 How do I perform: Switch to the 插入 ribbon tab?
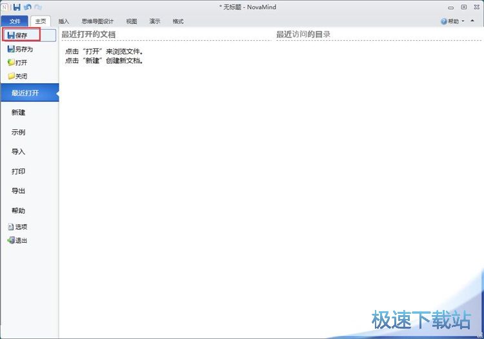coord(64,21)
